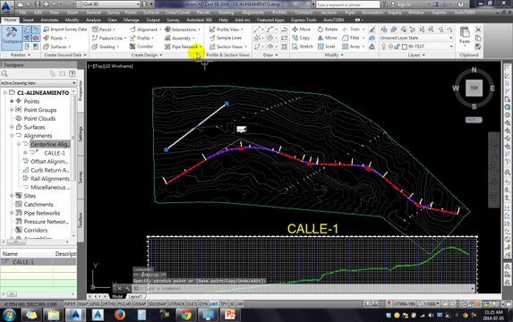Click Import Survey Data

pos(64,30)
